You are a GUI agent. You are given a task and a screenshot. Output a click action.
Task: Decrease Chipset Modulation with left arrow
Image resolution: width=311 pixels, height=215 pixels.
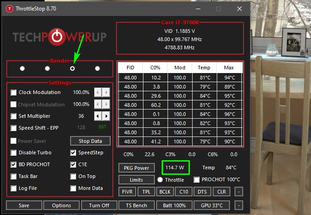tap(98, 104)
